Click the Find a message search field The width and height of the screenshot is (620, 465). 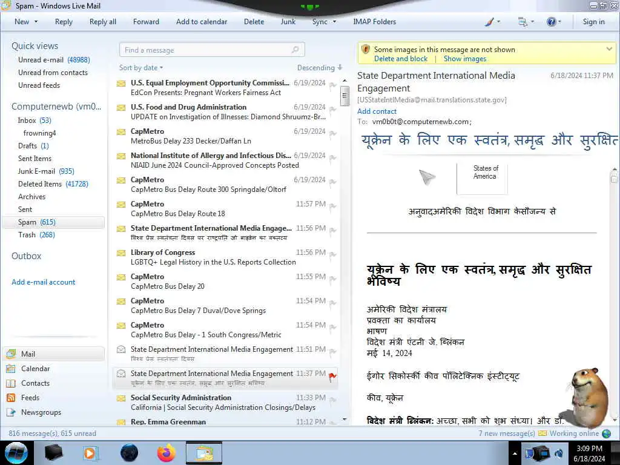(212, 50)
